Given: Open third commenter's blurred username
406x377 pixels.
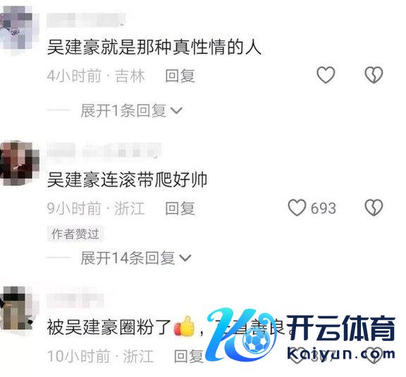Looking at the screenshot, I should pyautogui.click(x=75, y=300).
